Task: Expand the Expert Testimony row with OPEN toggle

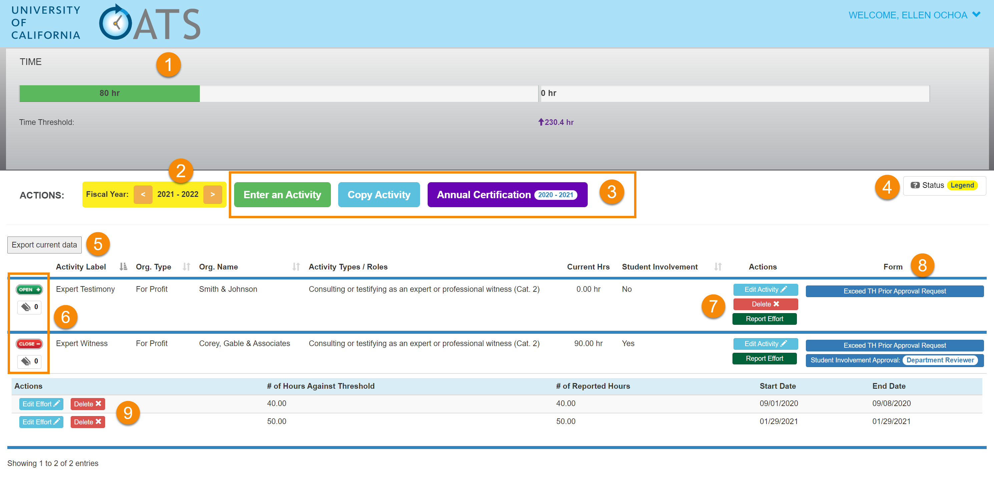Action: point(29,289)
